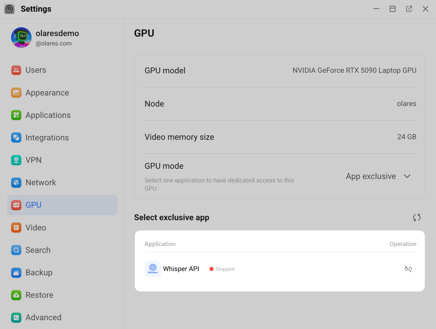This screenshot has width=436, height=329.
Task: Refresh the exclusive app list
Action: click(x=417, y=217)
